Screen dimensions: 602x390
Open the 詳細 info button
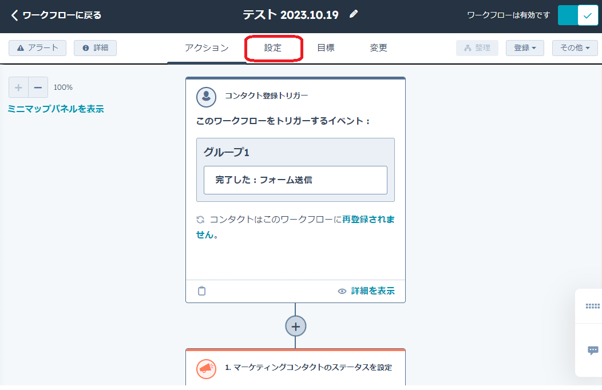tap(95, 48)
